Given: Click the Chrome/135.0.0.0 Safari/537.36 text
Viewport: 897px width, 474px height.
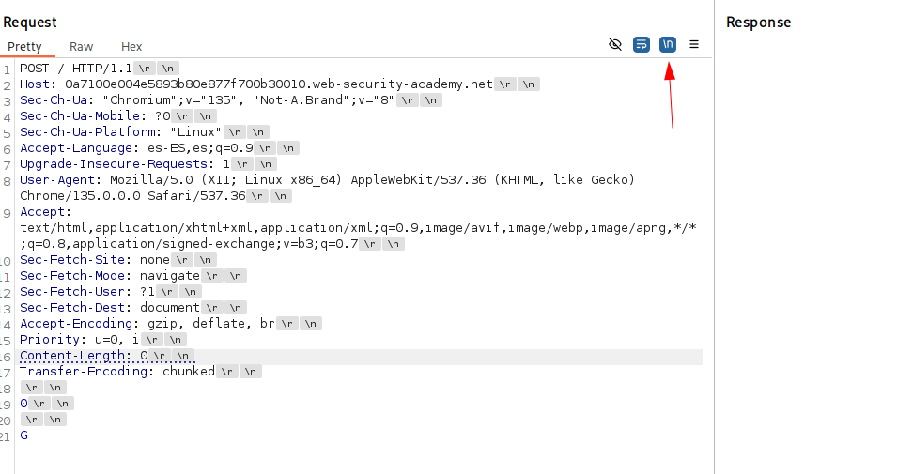Looking at the screenshot, I should pyautogui.click(x=132, y=197).
